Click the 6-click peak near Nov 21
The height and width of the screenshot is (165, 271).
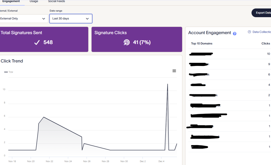click(x=44, y=117)
